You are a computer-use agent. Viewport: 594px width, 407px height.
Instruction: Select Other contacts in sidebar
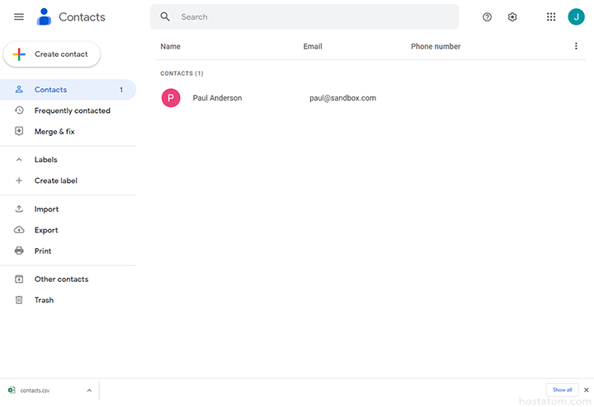coord(61,279)
